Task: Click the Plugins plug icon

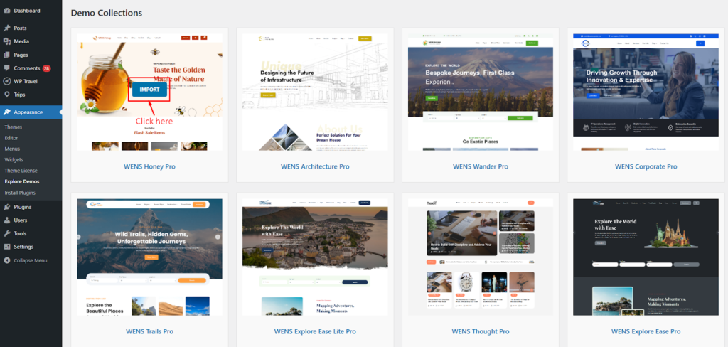Action: coord(6,207)
